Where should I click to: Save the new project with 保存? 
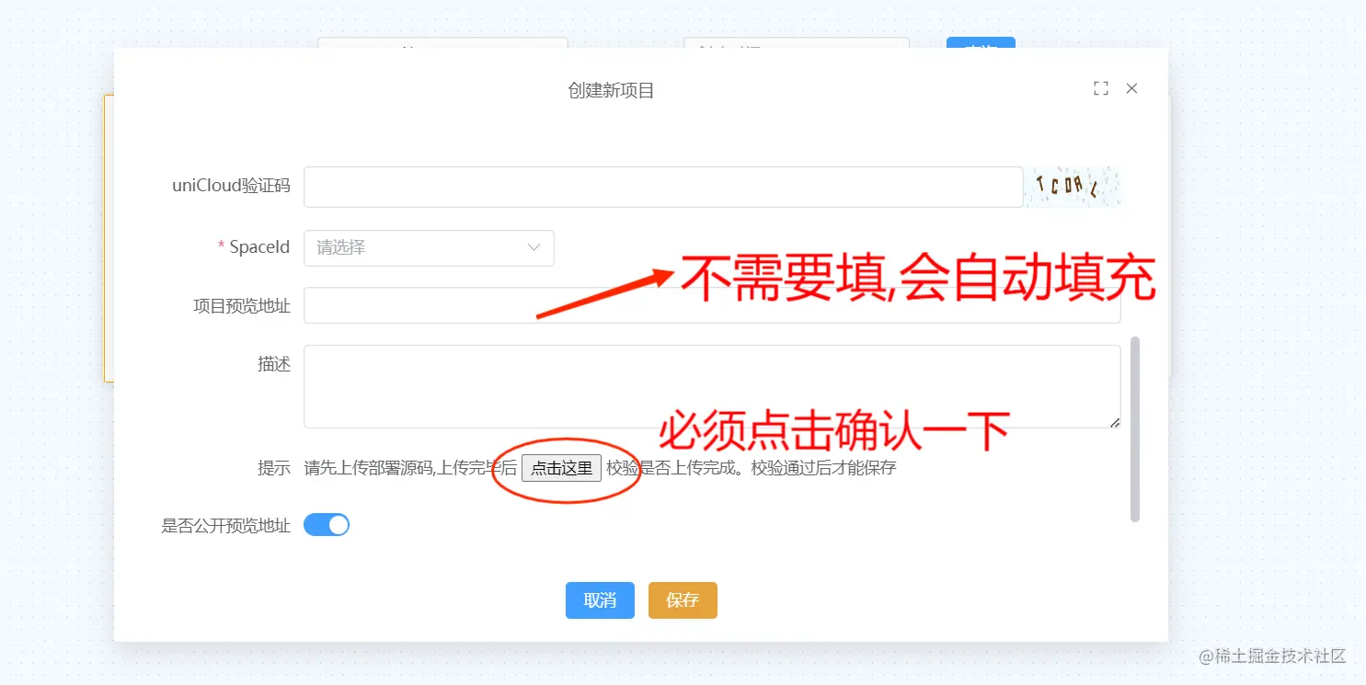tap(683, 599)
